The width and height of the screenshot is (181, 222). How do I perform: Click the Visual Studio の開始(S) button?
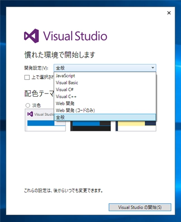pos(140,207)
